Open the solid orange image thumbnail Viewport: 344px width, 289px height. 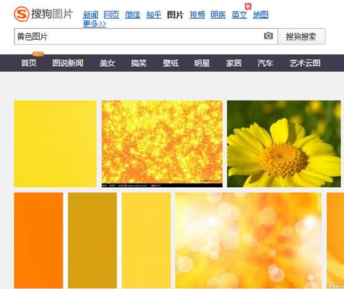point(39,240)
